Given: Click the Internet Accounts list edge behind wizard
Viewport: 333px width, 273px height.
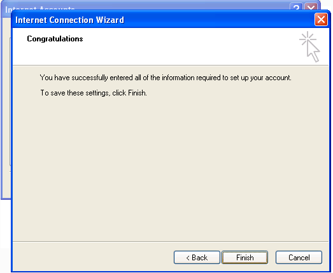Looking at the screenshot, I should (x=10, y=102).
